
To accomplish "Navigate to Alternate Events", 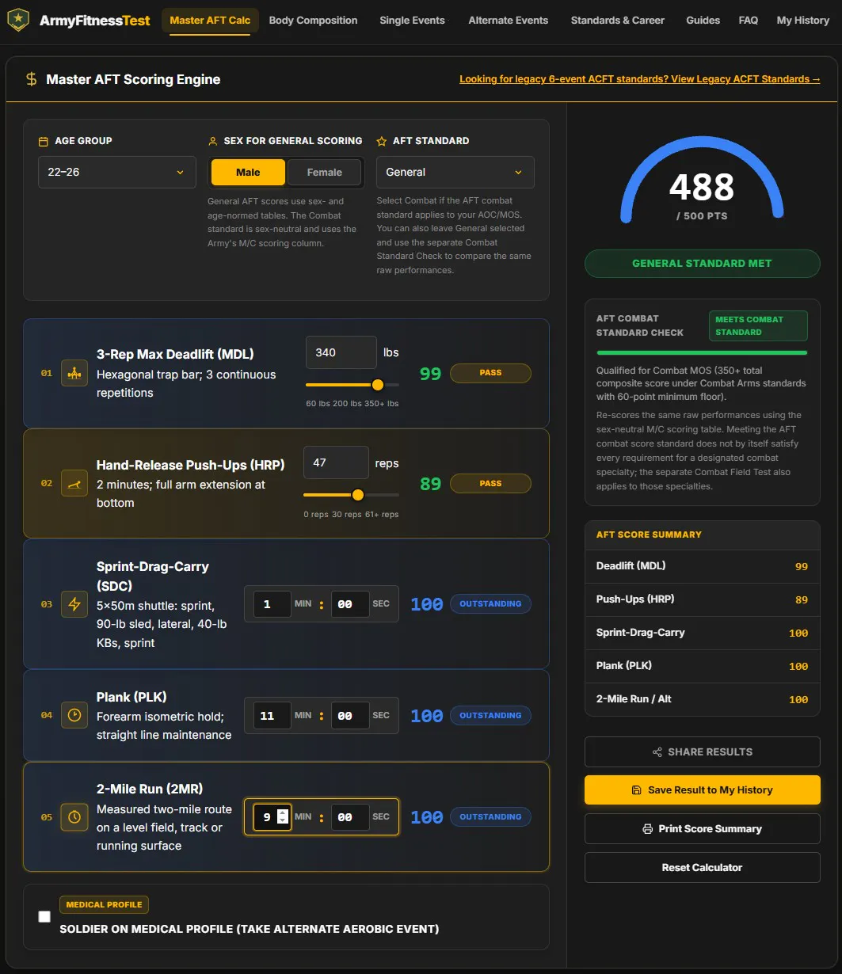I will tap(509, 21).
